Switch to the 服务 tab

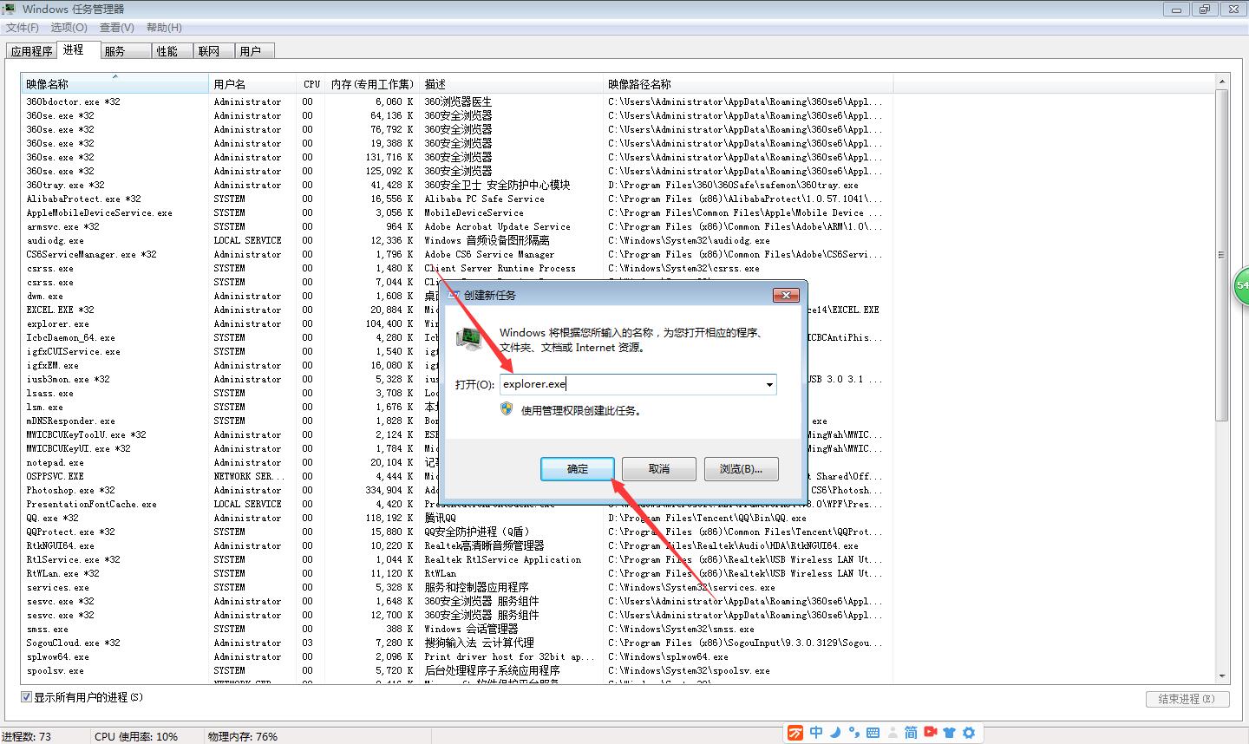pyautogui.click(x=126, y=51)
